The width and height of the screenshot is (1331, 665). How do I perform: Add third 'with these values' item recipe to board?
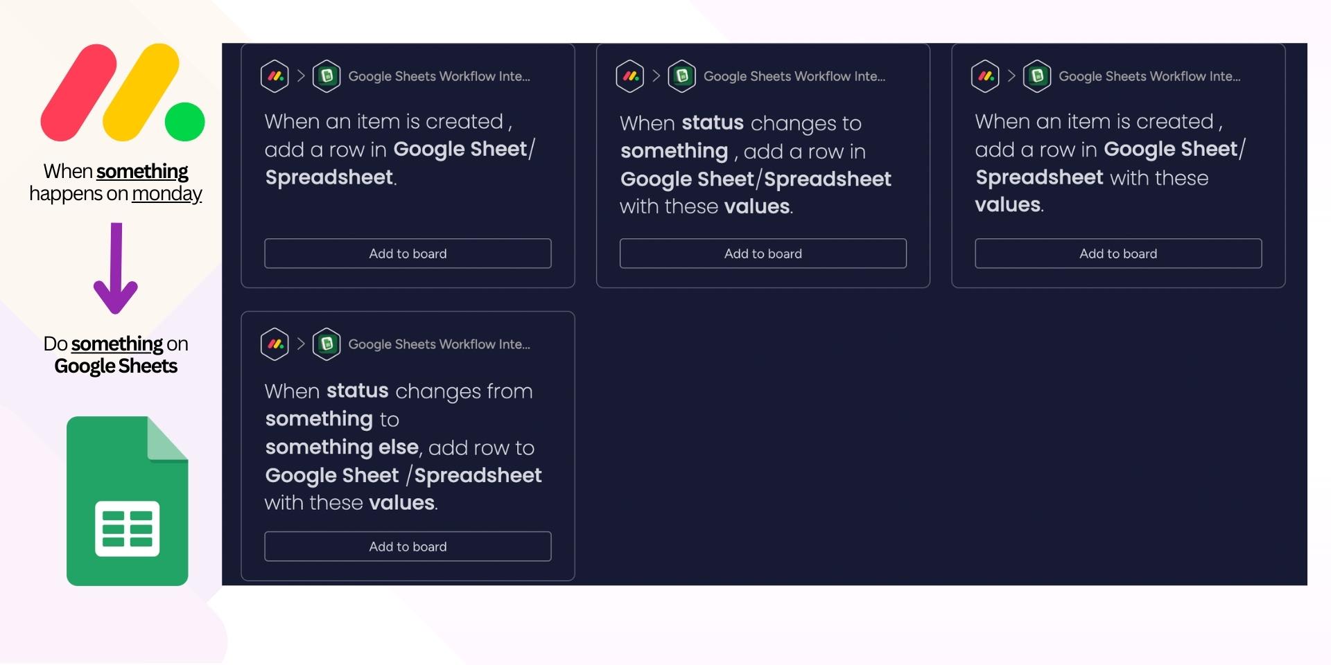click(1118, 254)
